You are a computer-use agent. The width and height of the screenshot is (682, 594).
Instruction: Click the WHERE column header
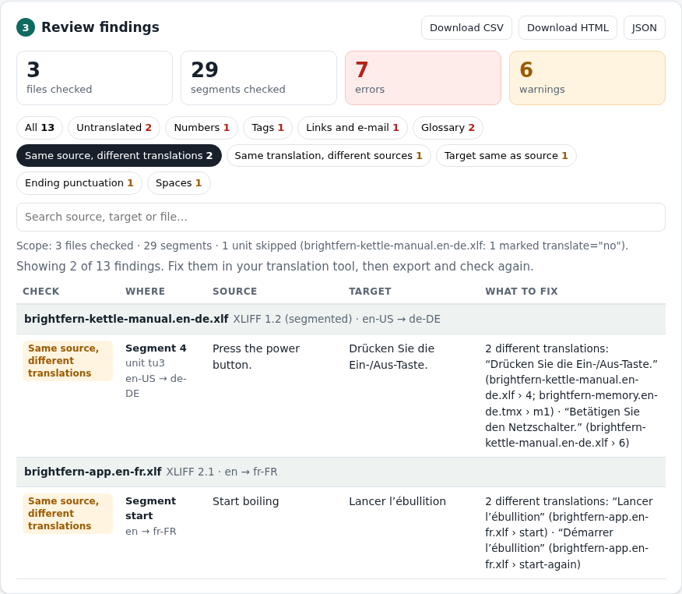pyautogui.click(x=145, y=292)
